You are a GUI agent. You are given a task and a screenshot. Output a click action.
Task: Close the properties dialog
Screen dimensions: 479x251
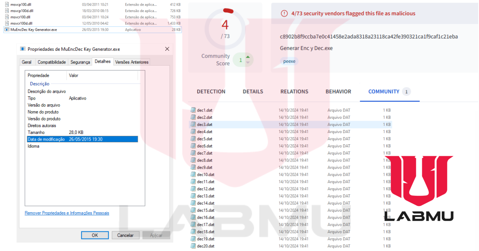pos(167,49)
